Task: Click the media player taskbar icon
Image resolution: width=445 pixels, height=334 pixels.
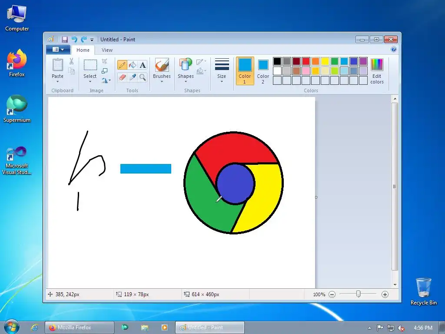Action: point(165,327)
